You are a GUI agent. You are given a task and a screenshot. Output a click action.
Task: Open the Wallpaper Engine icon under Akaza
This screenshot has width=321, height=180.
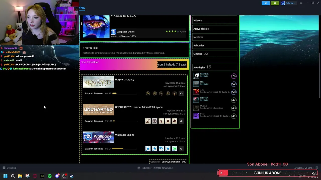tap(113, 32)
